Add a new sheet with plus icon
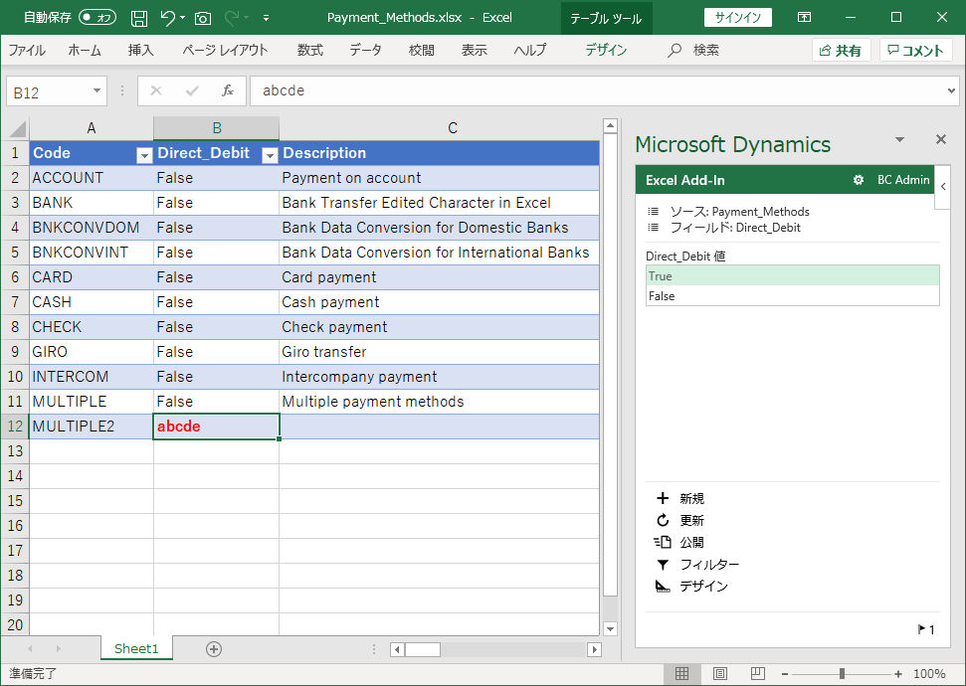The width and height of the screenshot is (966, 686). pos(214,648)
